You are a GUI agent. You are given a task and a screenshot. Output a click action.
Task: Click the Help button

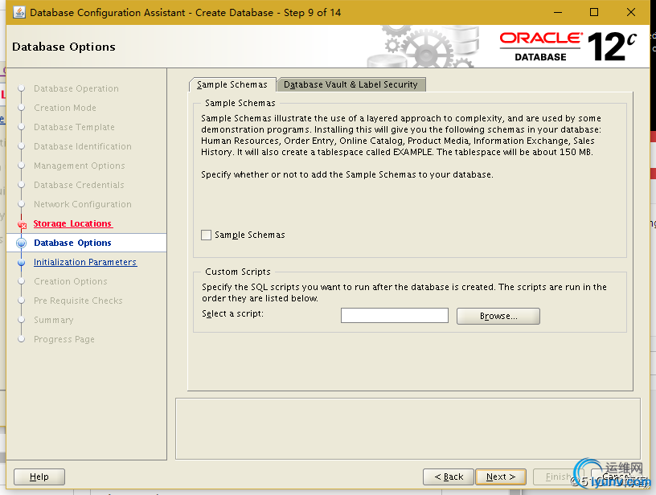pos(39,477)
